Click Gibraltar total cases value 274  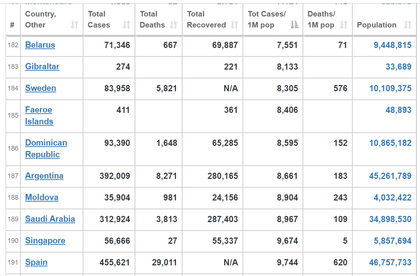[123, 67]
